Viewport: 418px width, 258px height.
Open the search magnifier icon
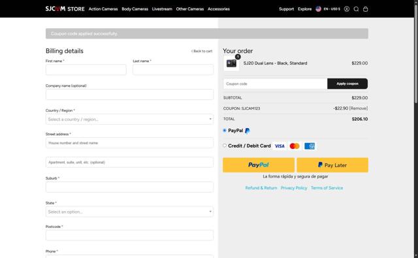[356, 9]
